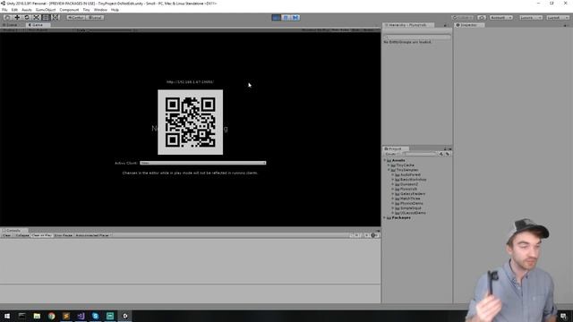573x322 pixels.
Task: Open the Active Client dropdown
Action: 203,163
